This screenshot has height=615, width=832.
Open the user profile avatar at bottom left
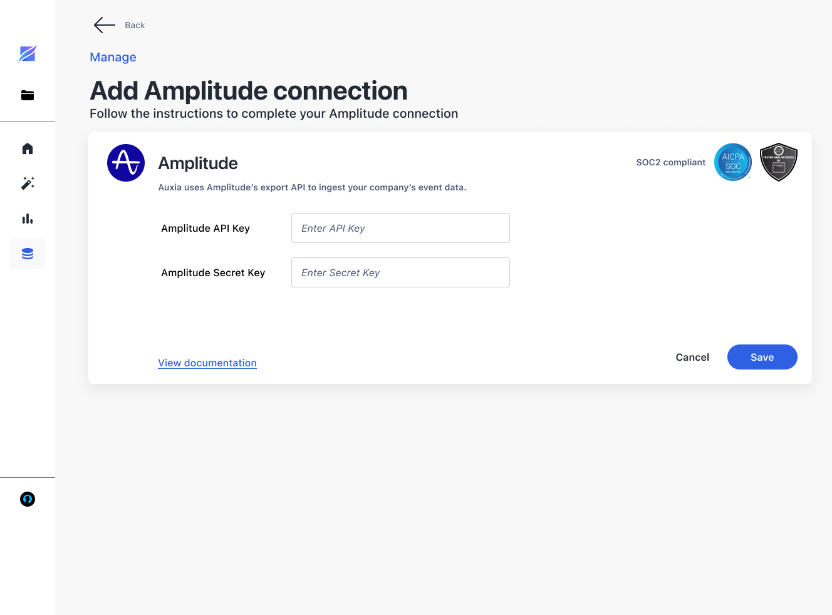click(x=28, y=499)
